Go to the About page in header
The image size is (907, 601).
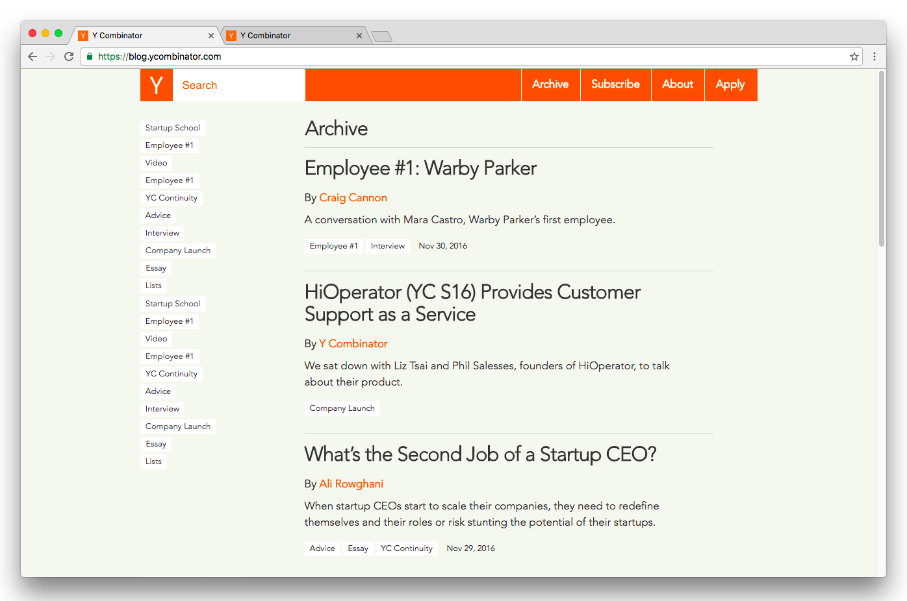tap(678, 84)
